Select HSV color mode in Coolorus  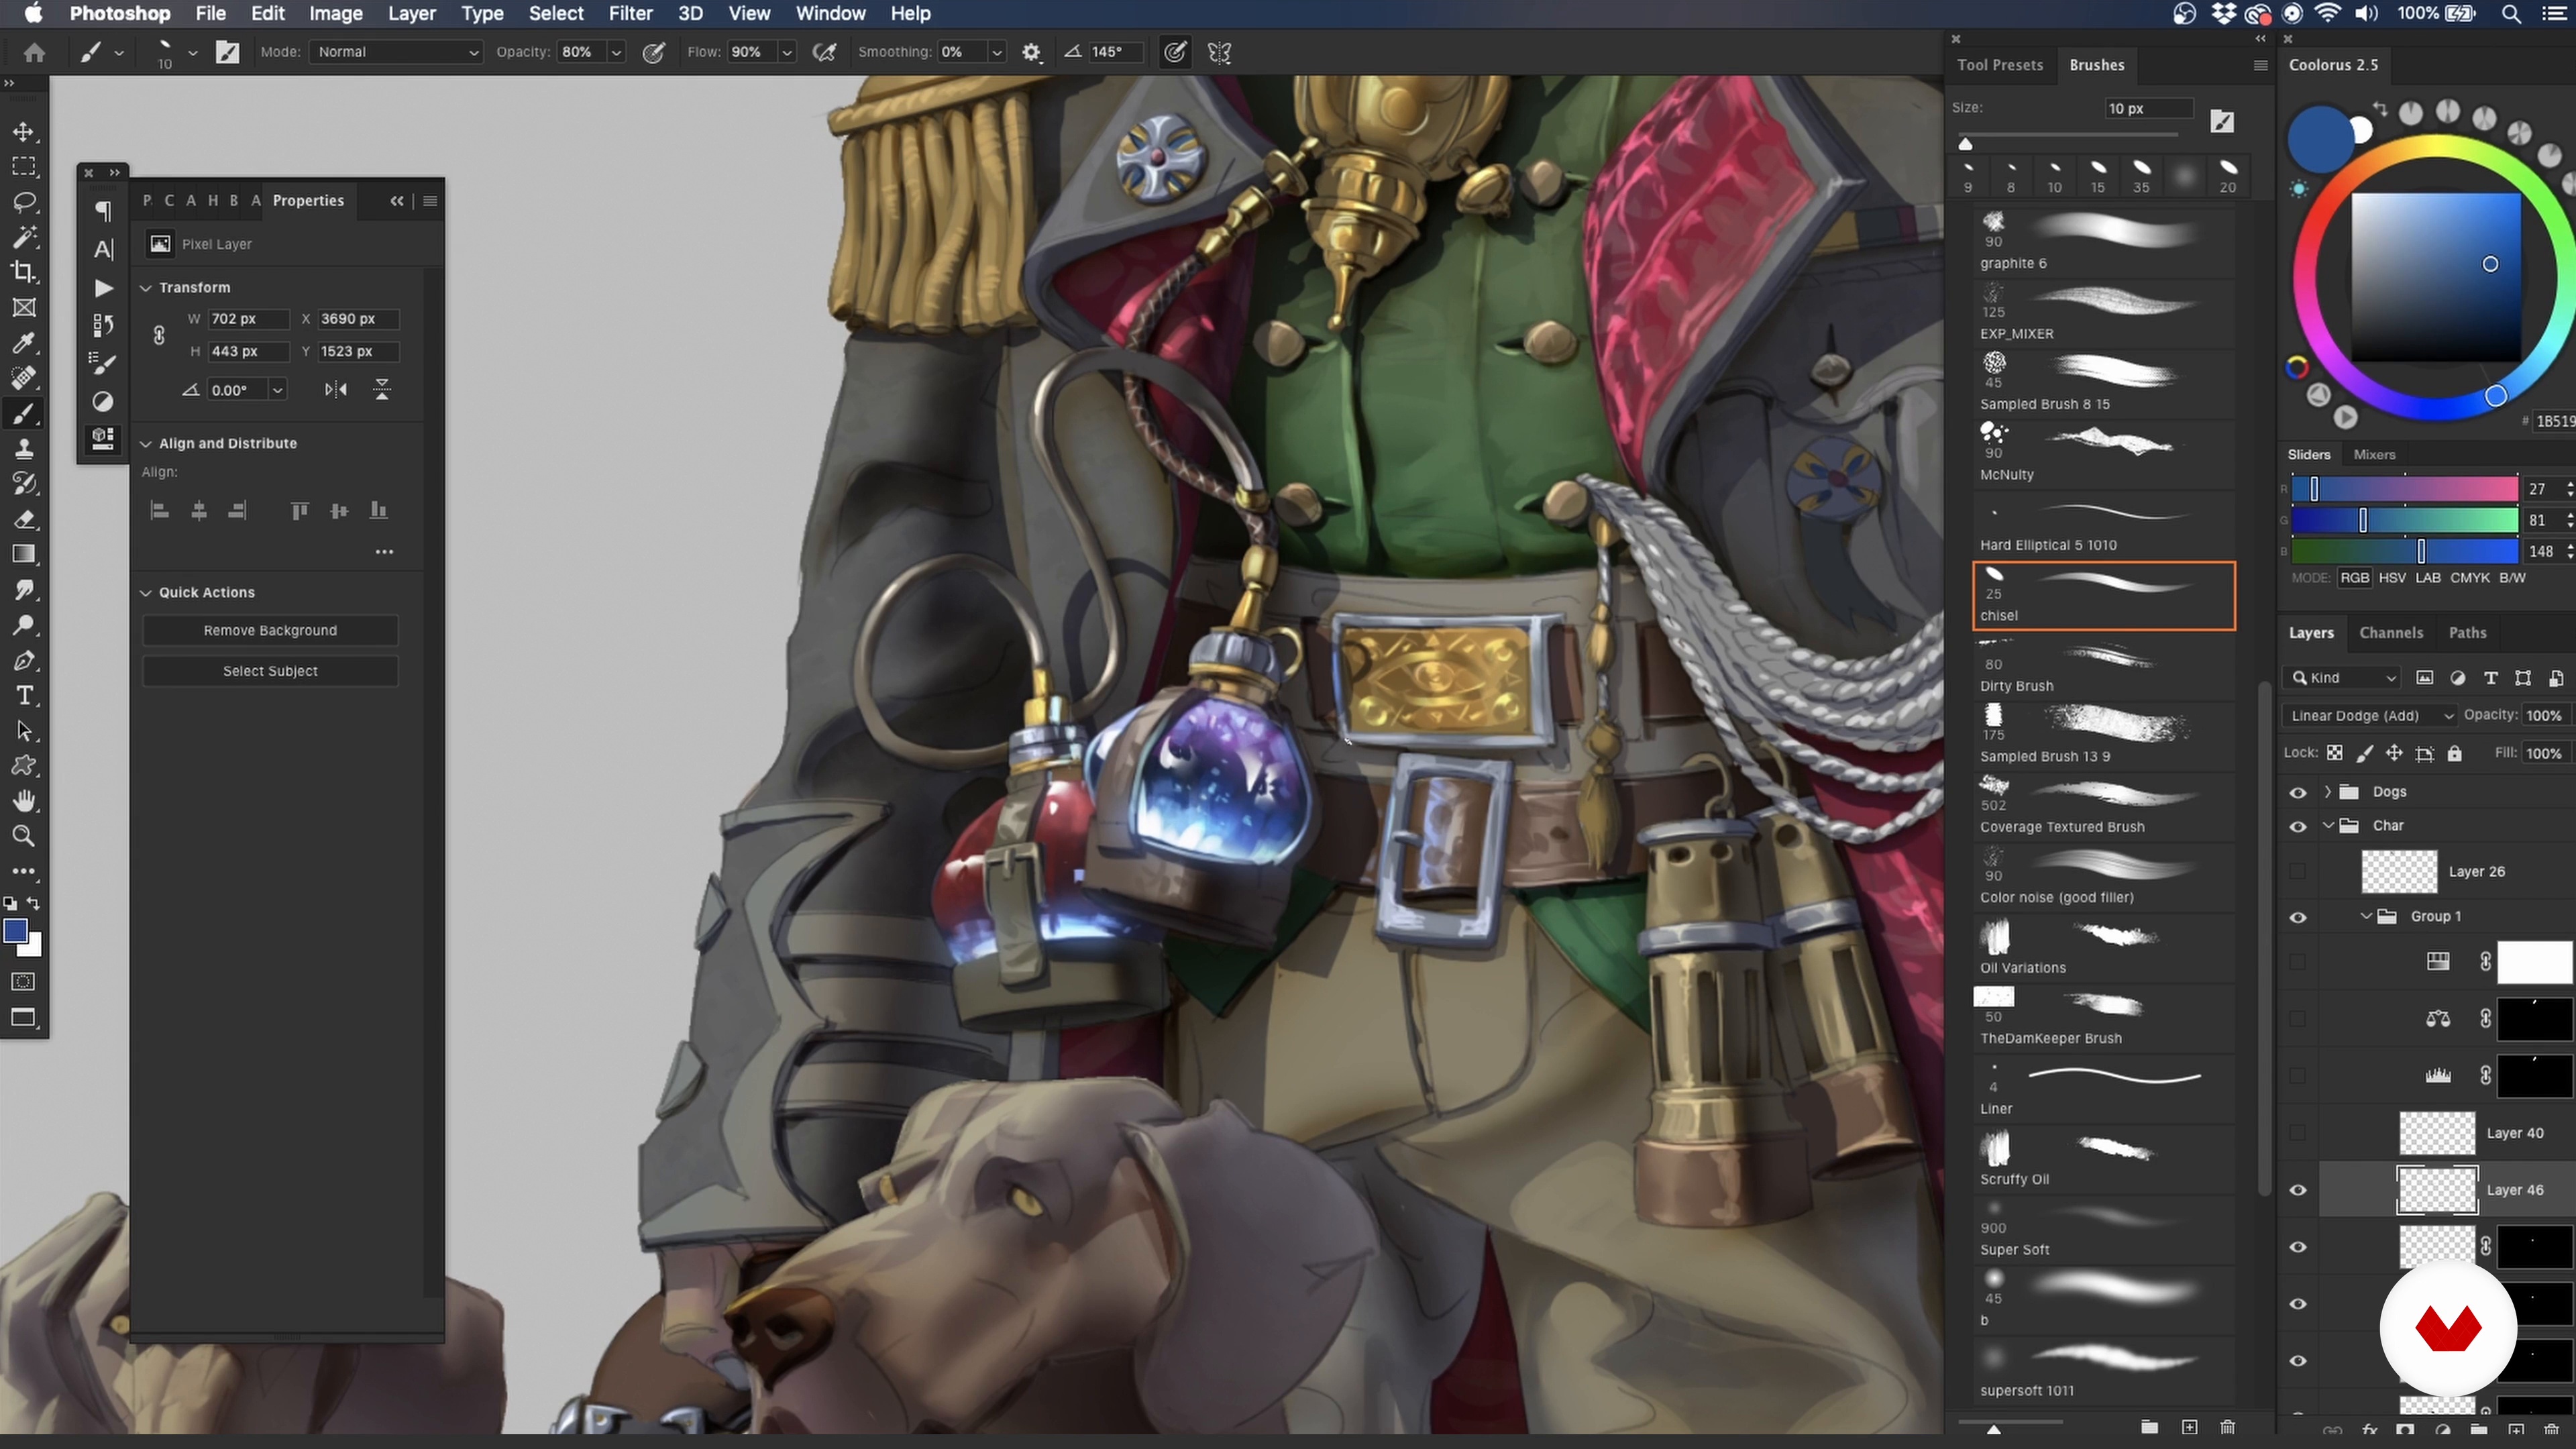pyautogui.click(x=2392, y=578)
